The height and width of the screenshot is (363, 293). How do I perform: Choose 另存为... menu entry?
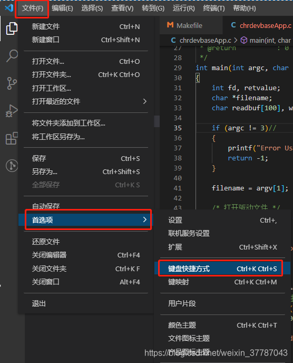pos(86,171)
